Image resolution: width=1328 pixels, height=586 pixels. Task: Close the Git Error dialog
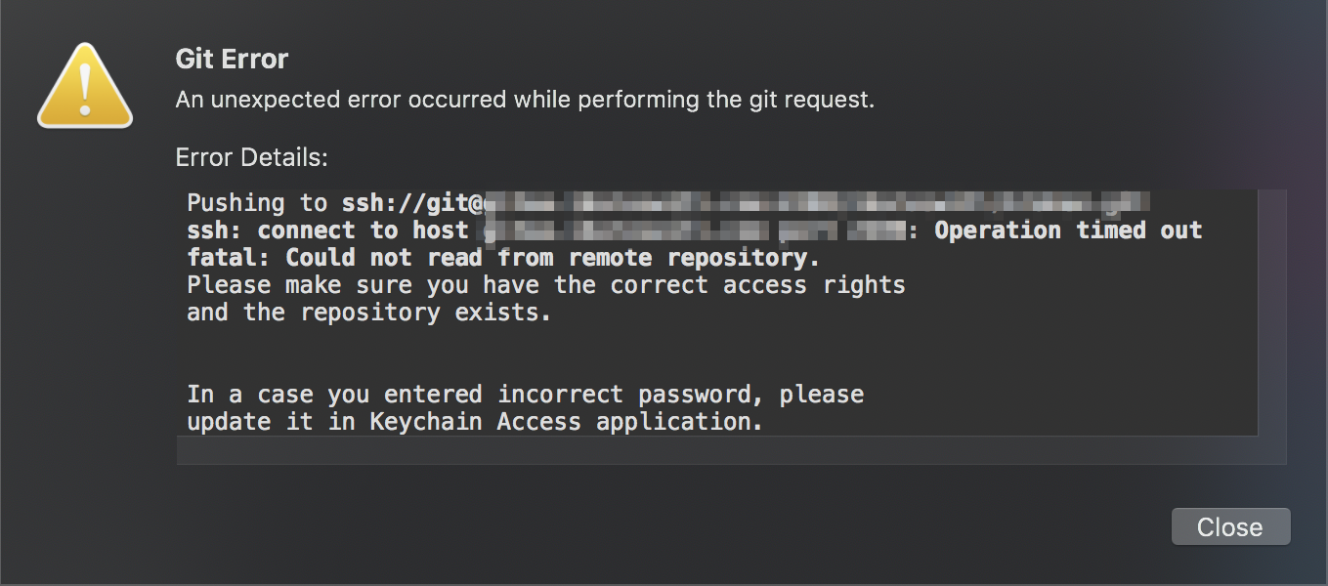pos(1230,526)
